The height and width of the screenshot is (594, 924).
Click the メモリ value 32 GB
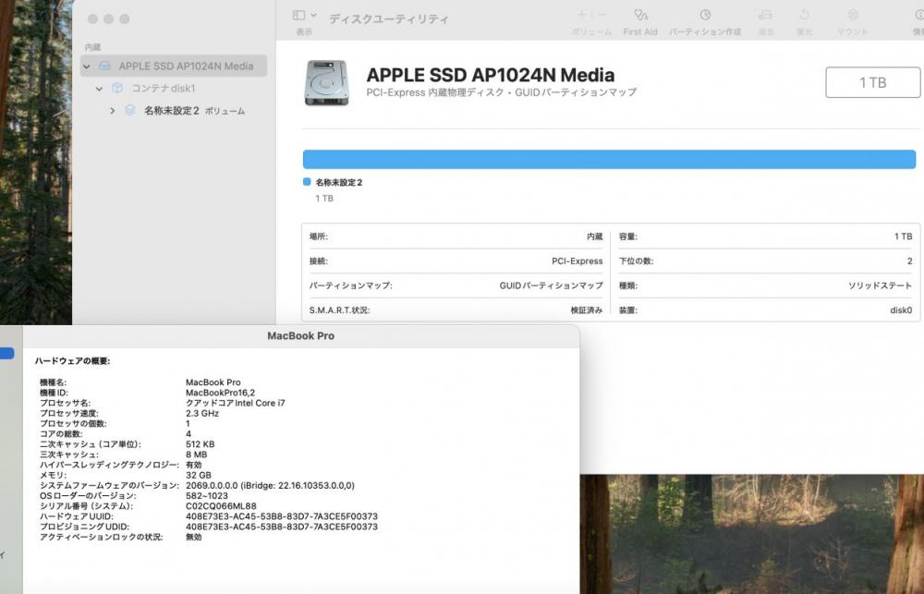coord(198,476)
